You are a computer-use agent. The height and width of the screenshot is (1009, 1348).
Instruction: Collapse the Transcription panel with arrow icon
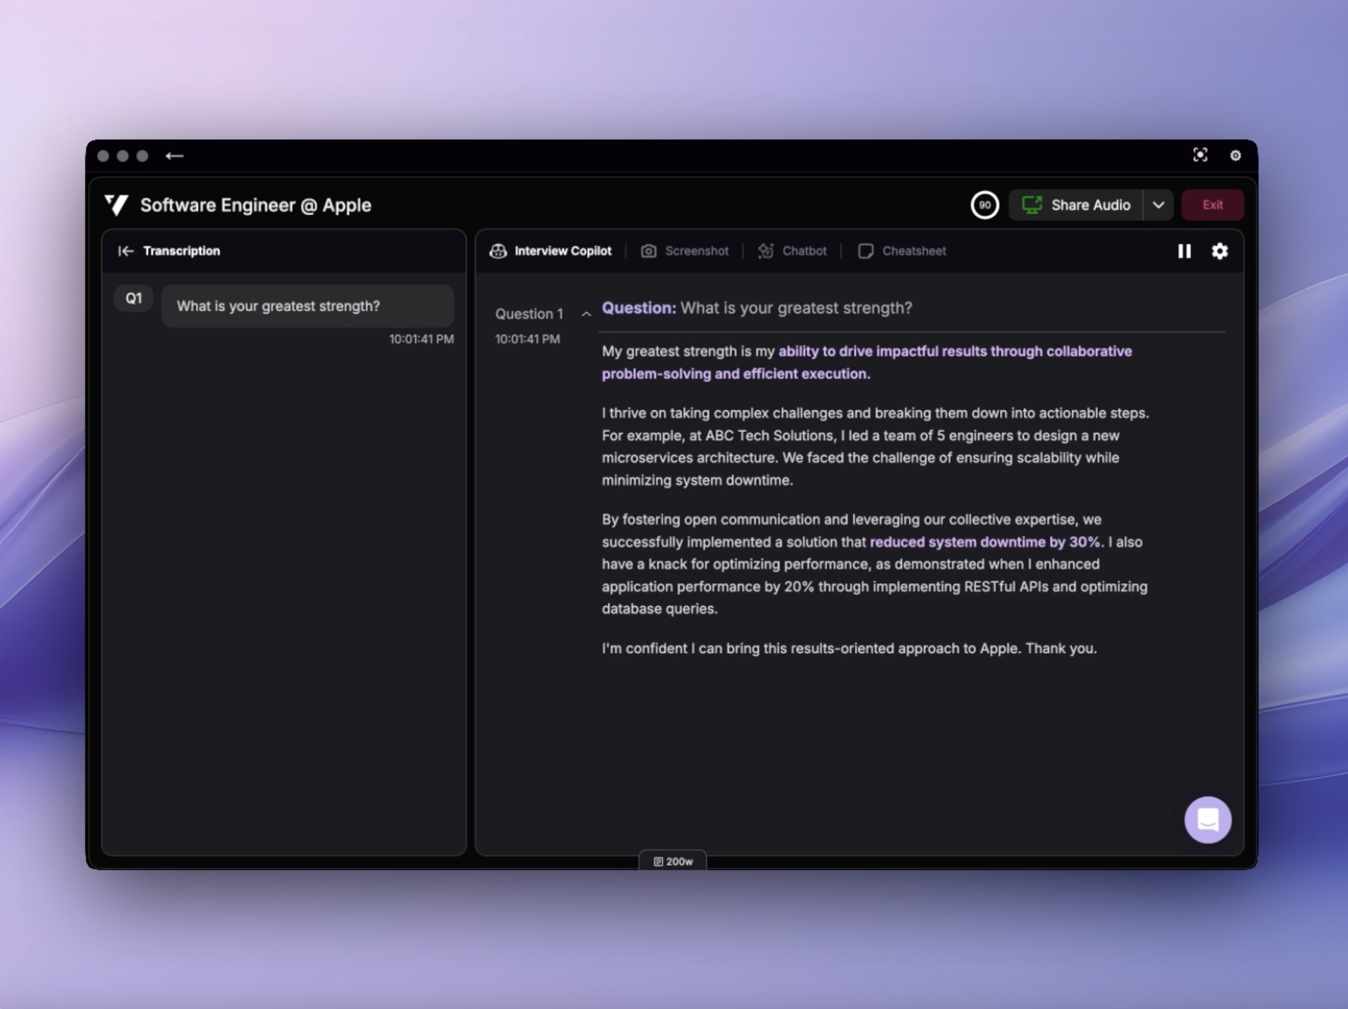click(125, 251)
